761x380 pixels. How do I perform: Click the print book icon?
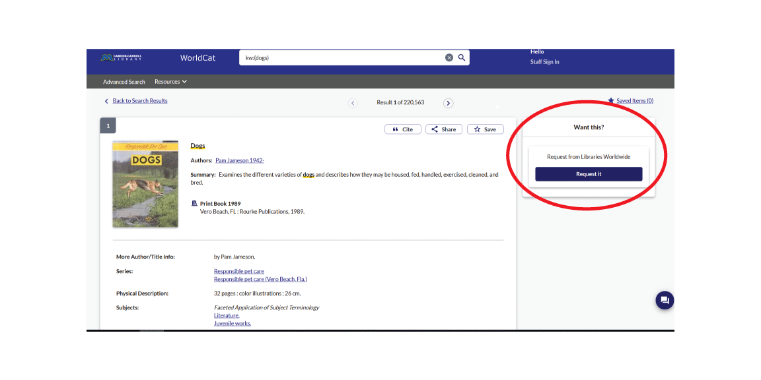pos(195,203)
